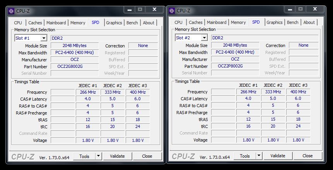
Task: Open About tab in the Slot #2 window
Action: point(309,22)
